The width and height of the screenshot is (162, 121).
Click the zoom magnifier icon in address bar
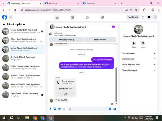pos(131,10)
